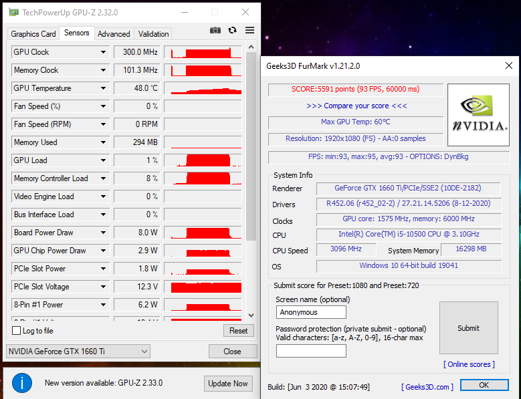Viewport: 521px width, 399px height.
Task: Open the GPU-Z hamburger menu
Action: [250, 30]
